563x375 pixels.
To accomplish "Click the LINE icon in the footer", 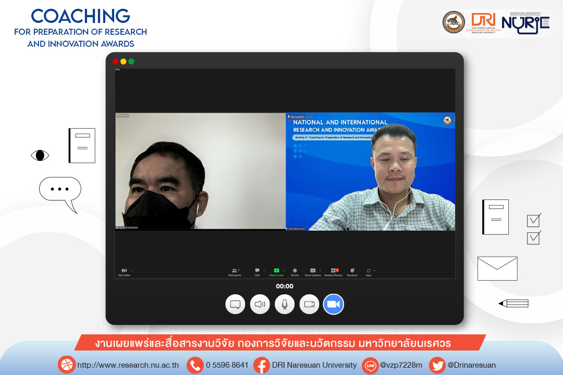I will (371, 365).
